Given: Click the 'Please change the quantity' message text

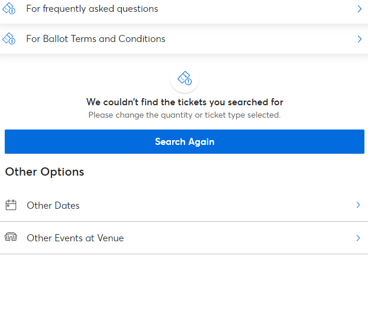Looking at the screenshot, I should point(185,115).
